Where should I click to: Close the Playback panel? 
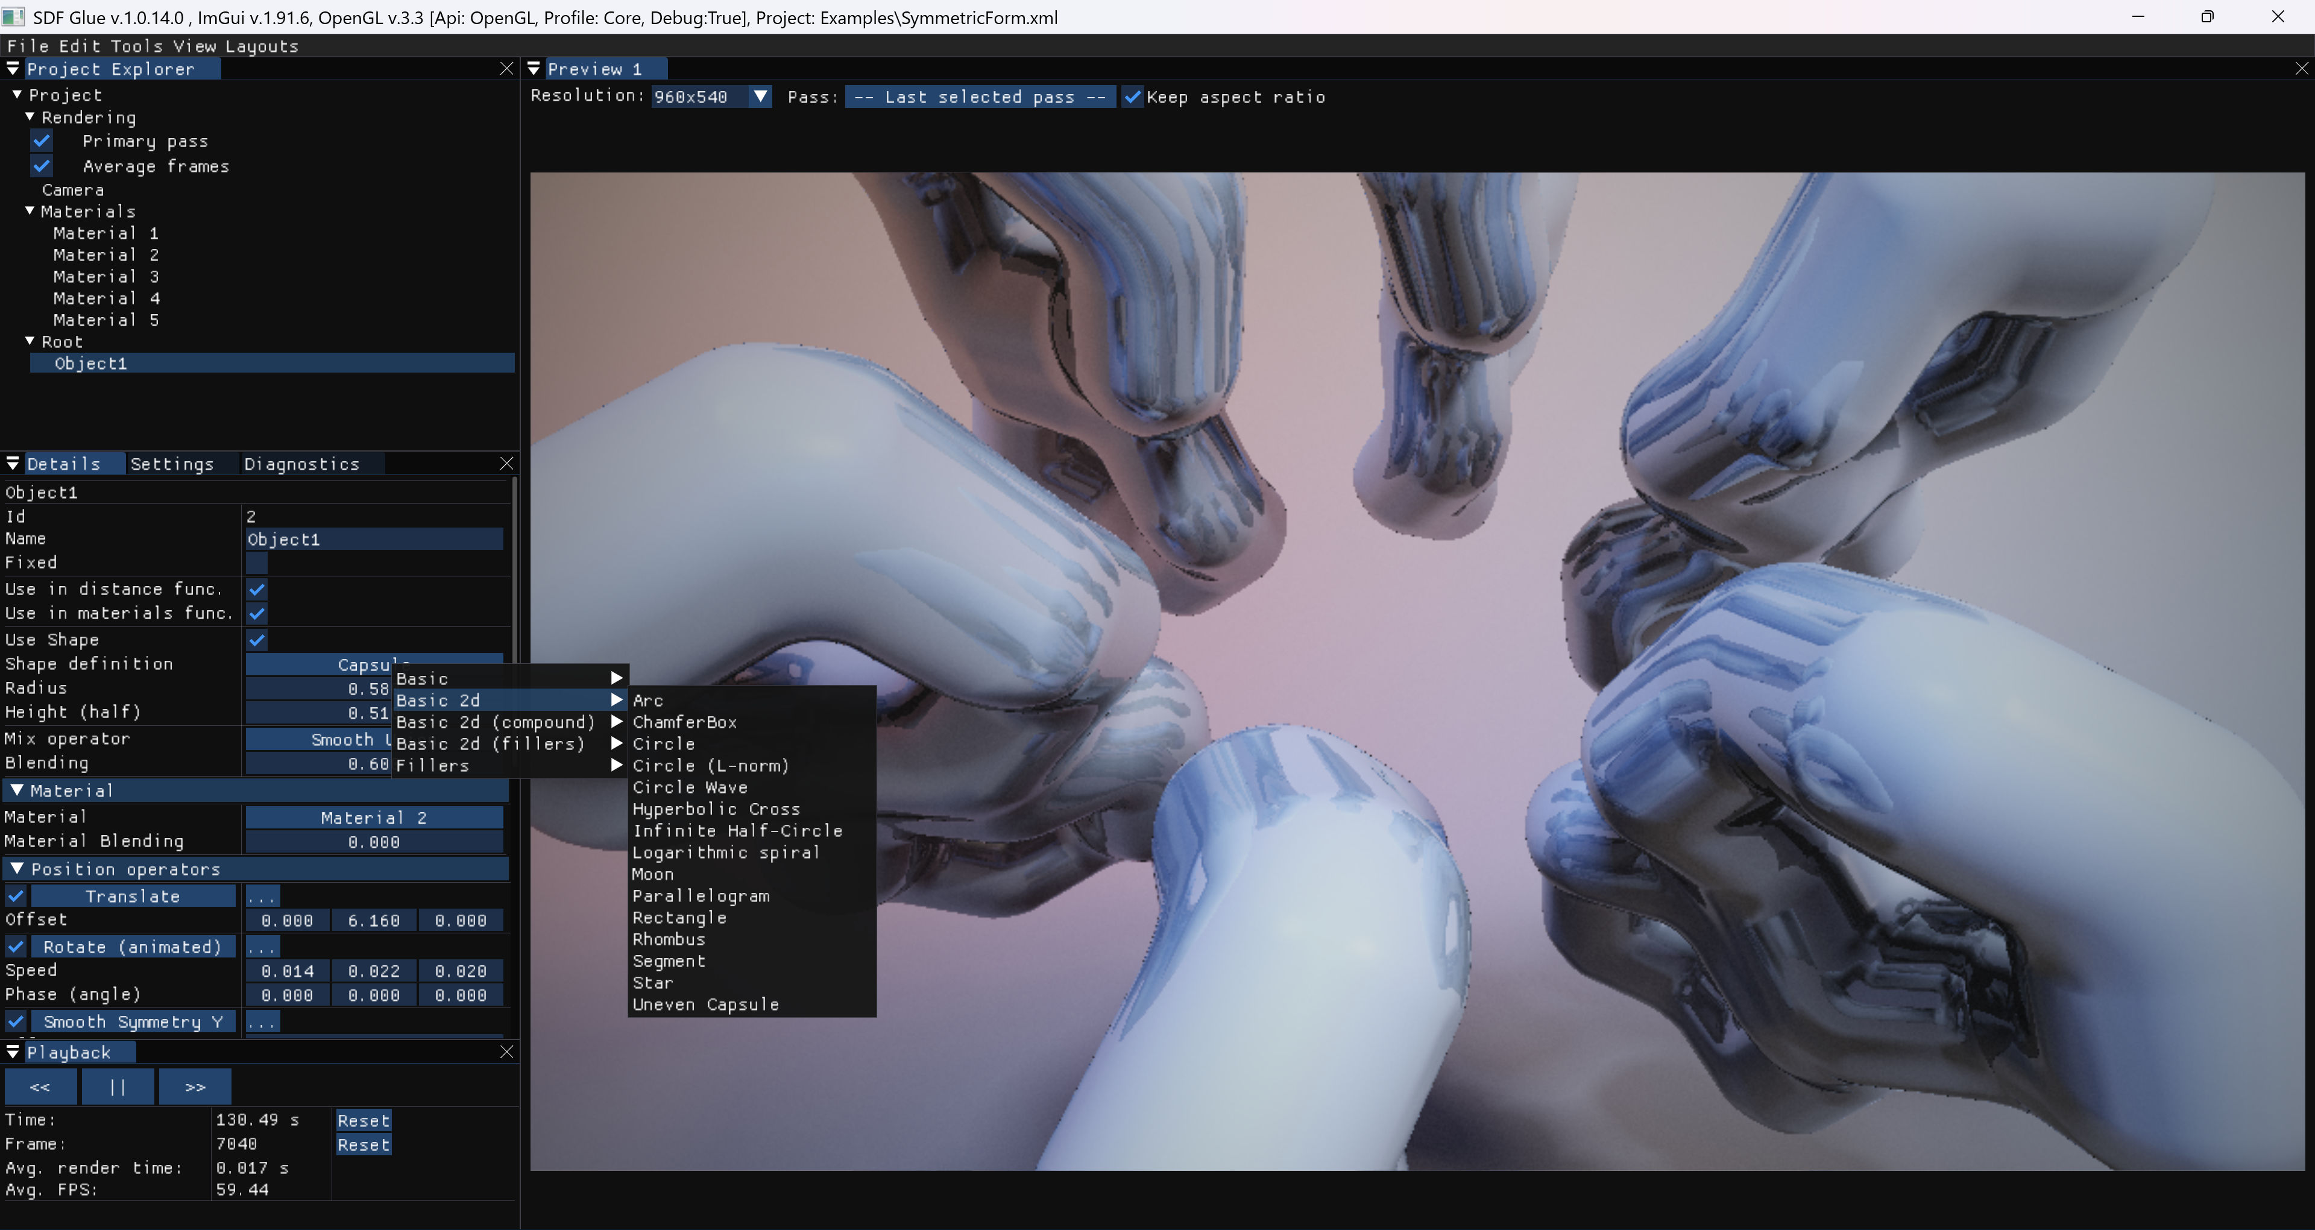pos(507,1051)
